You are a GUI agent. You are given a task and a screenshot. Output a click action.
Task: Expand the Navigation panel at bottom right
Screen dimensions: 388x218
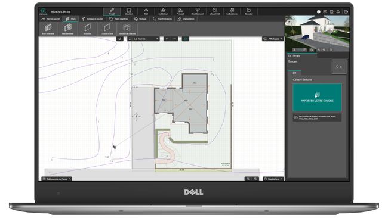coord(273,179)
